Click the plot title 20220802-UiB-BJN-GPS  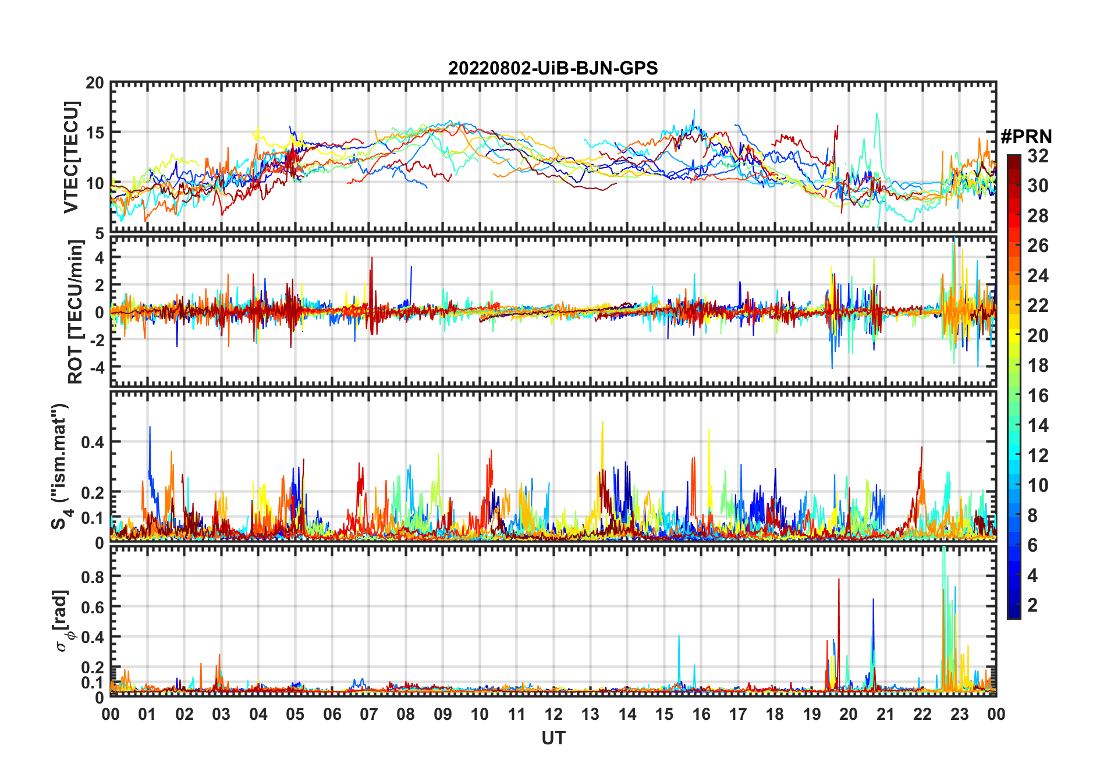click(x=552, y=69)
